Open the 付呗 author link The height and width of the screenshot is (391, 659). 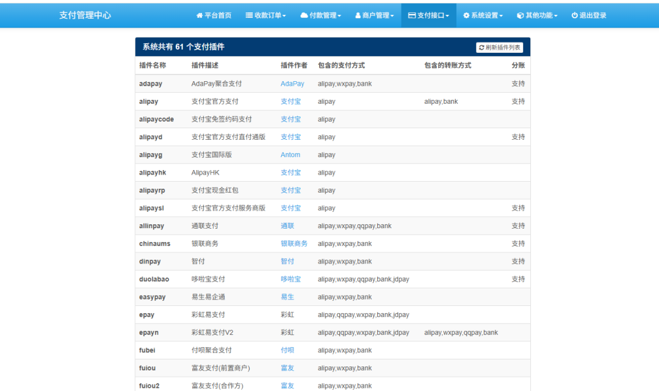click(x=288, y=350)
